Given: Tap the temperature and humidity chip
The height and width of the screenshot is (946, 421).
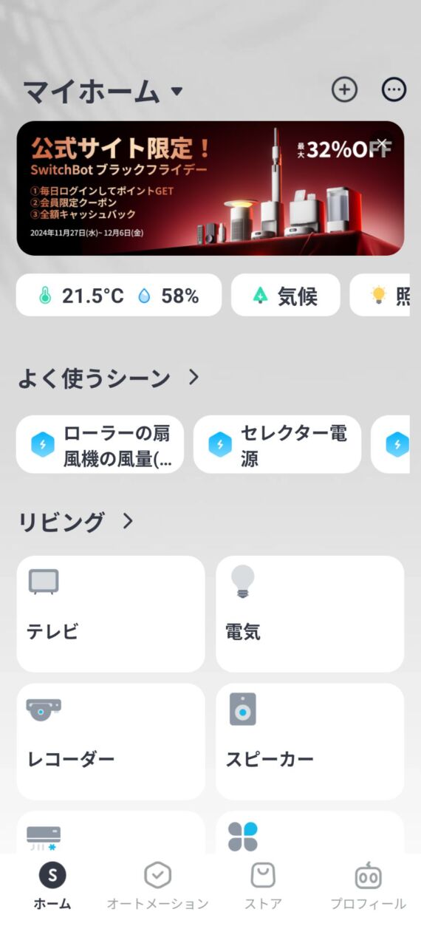Looking at the screenshot, I should [x=119, y=296].
